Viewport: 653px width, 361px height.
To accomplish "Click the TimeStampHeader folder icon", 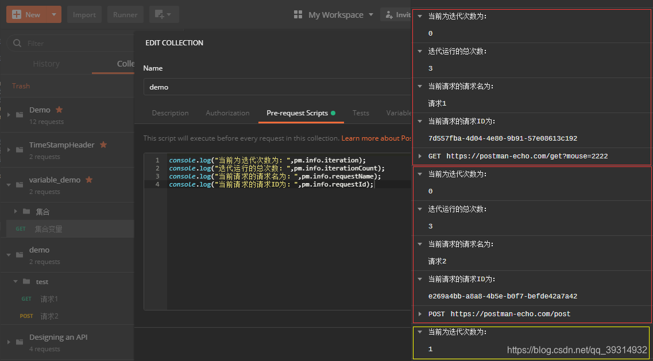I will pyautogui.click(x=20, y=150).
